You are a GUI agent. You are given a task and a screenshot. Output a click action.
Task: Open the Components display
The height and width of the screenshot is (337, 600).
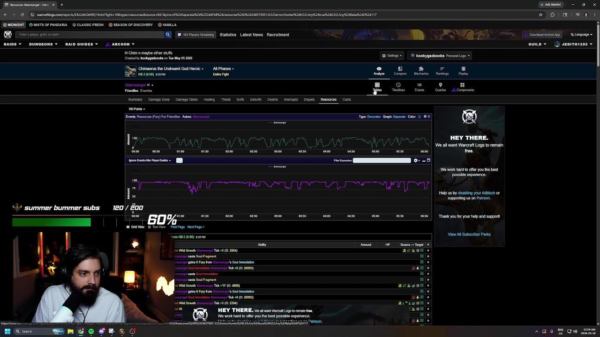pos(463,87)
